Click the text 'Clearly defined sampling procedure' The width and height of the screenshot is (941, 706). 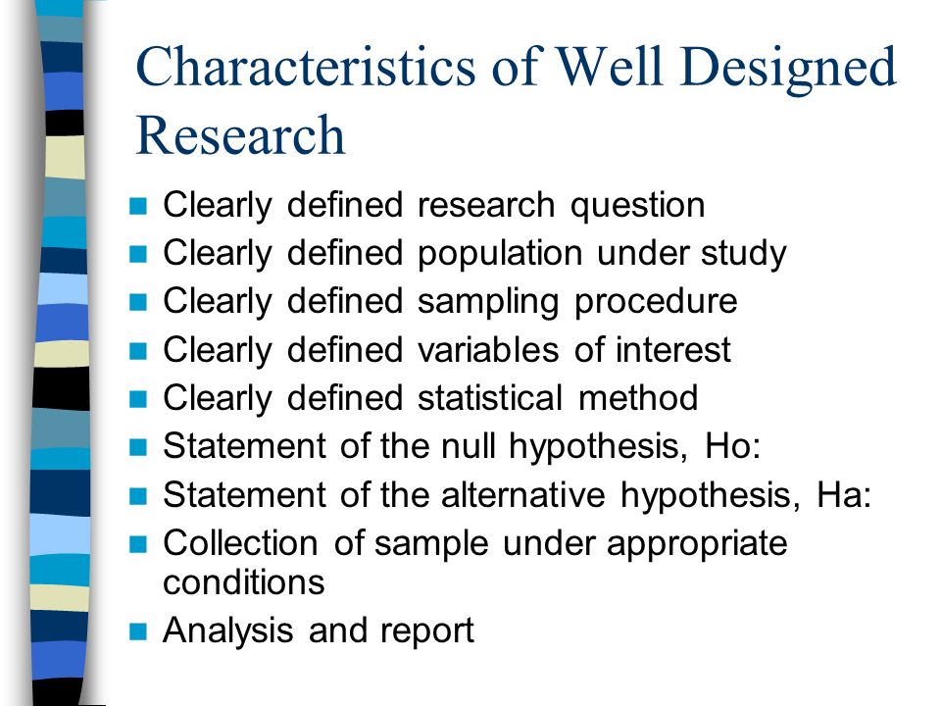[x=450, y=302]
